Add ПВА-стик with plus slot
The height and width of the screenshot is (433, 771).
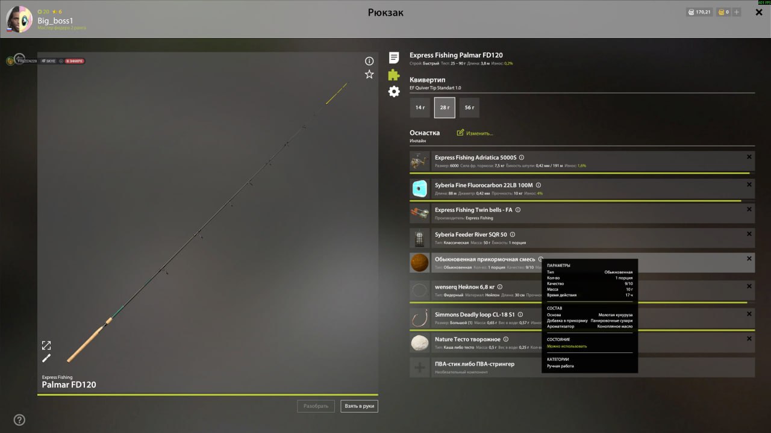420,367
